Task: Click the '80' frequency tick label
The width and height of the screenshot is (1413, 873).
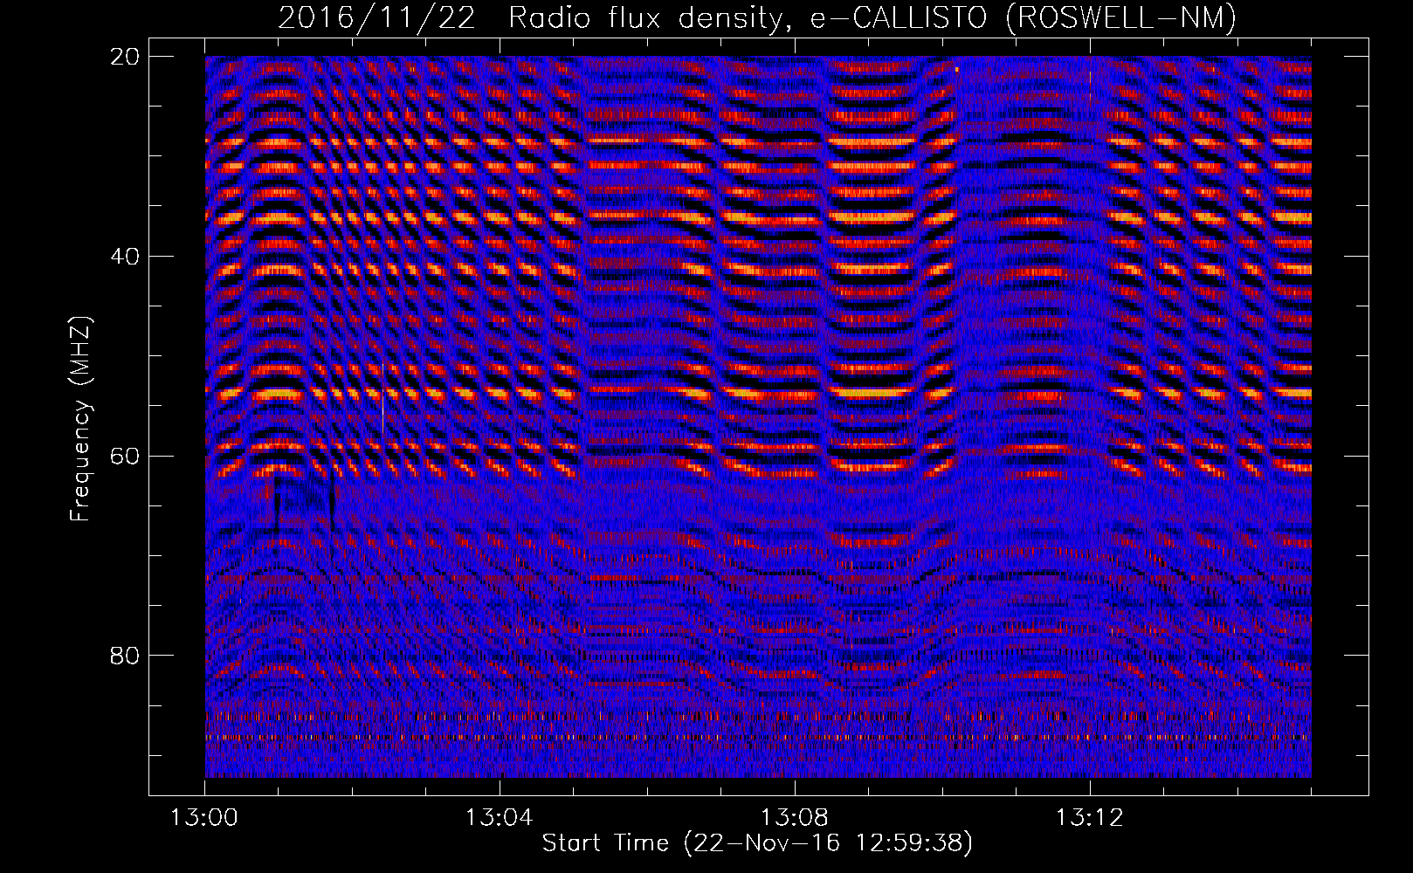Action: pyautogui.click(x=124, y=656)
